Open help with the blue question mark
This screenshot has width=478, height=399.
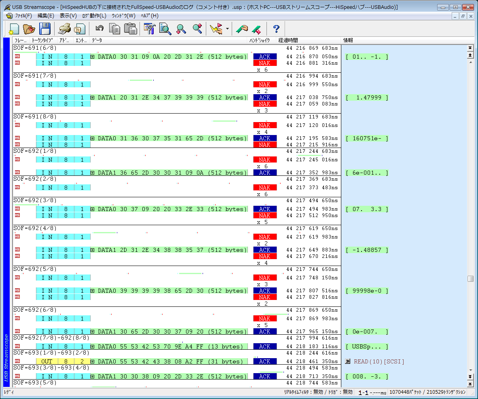(x=276, y=29)
